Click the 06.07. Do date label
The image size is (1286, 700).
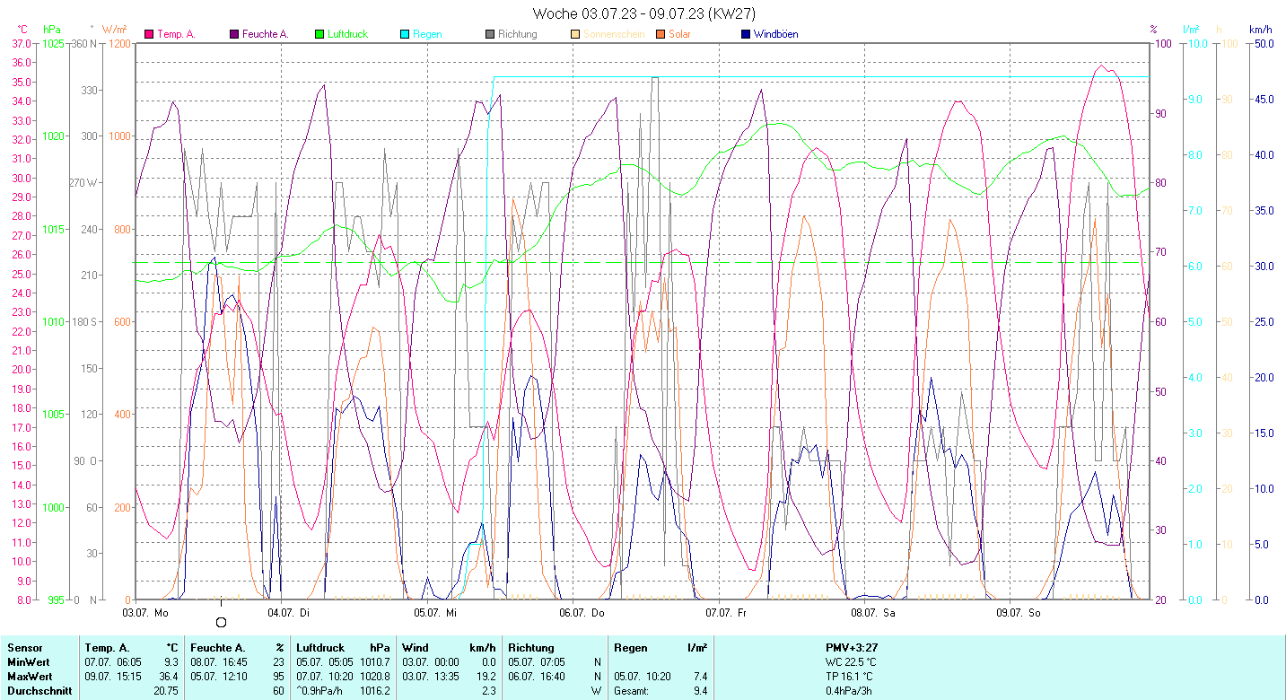582,613
